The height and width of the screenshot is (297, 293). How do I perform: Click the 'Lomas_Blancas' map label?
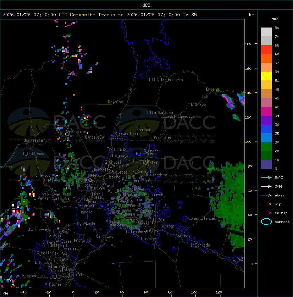(x=202, y=218)
